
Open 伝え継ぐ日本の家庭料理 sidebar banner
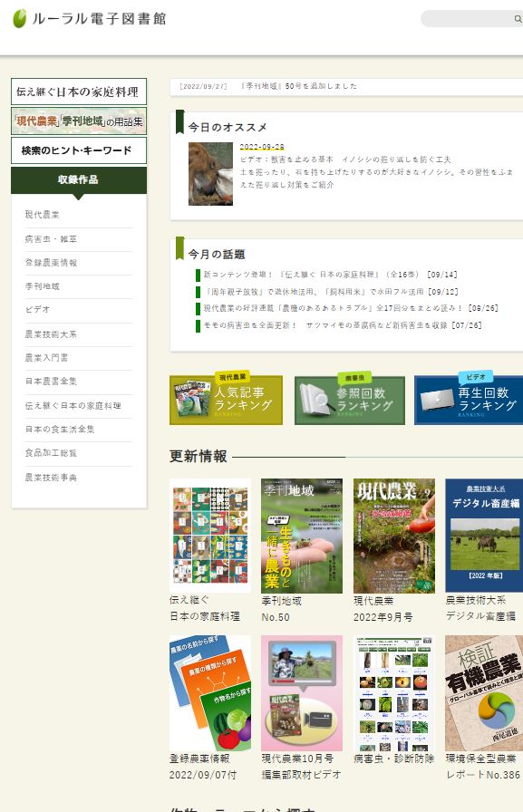tap(79, 92)
